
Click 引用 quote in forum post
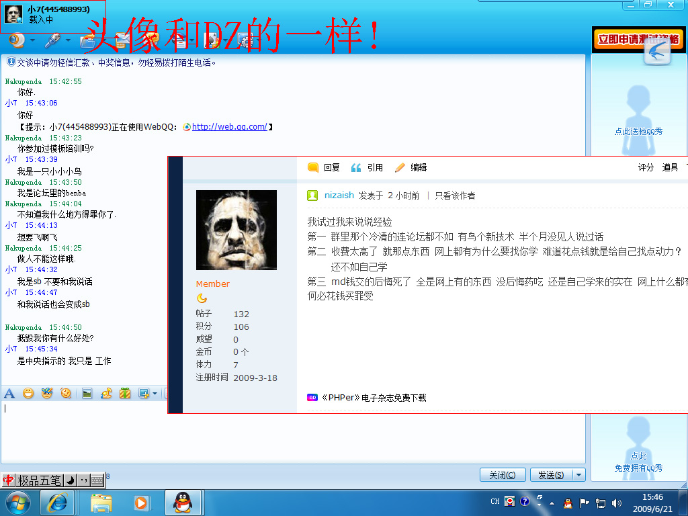[x=368, y=167]
